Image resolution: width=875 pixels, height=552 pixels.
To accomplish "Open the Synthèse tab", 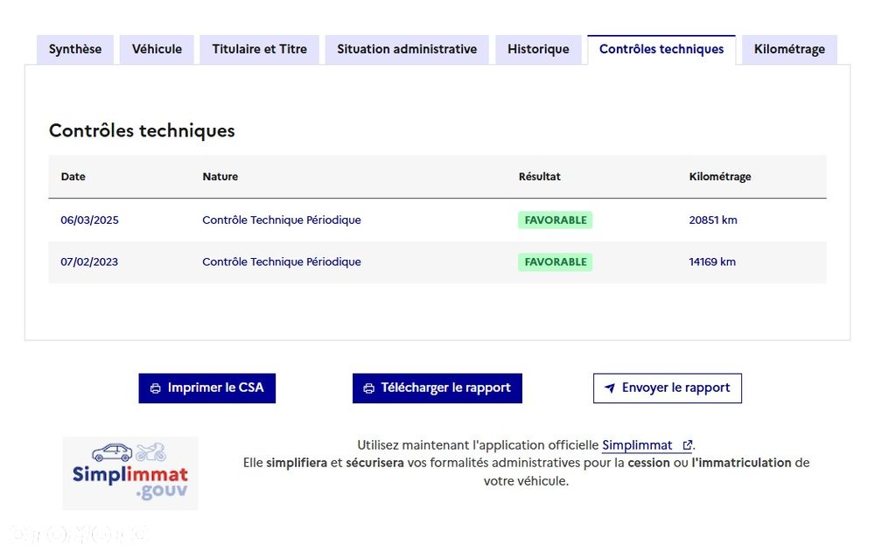I will coord(75,49).
